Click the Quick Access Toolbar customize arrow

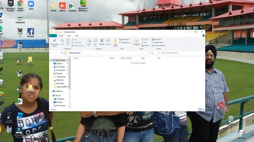pos(62,32)
